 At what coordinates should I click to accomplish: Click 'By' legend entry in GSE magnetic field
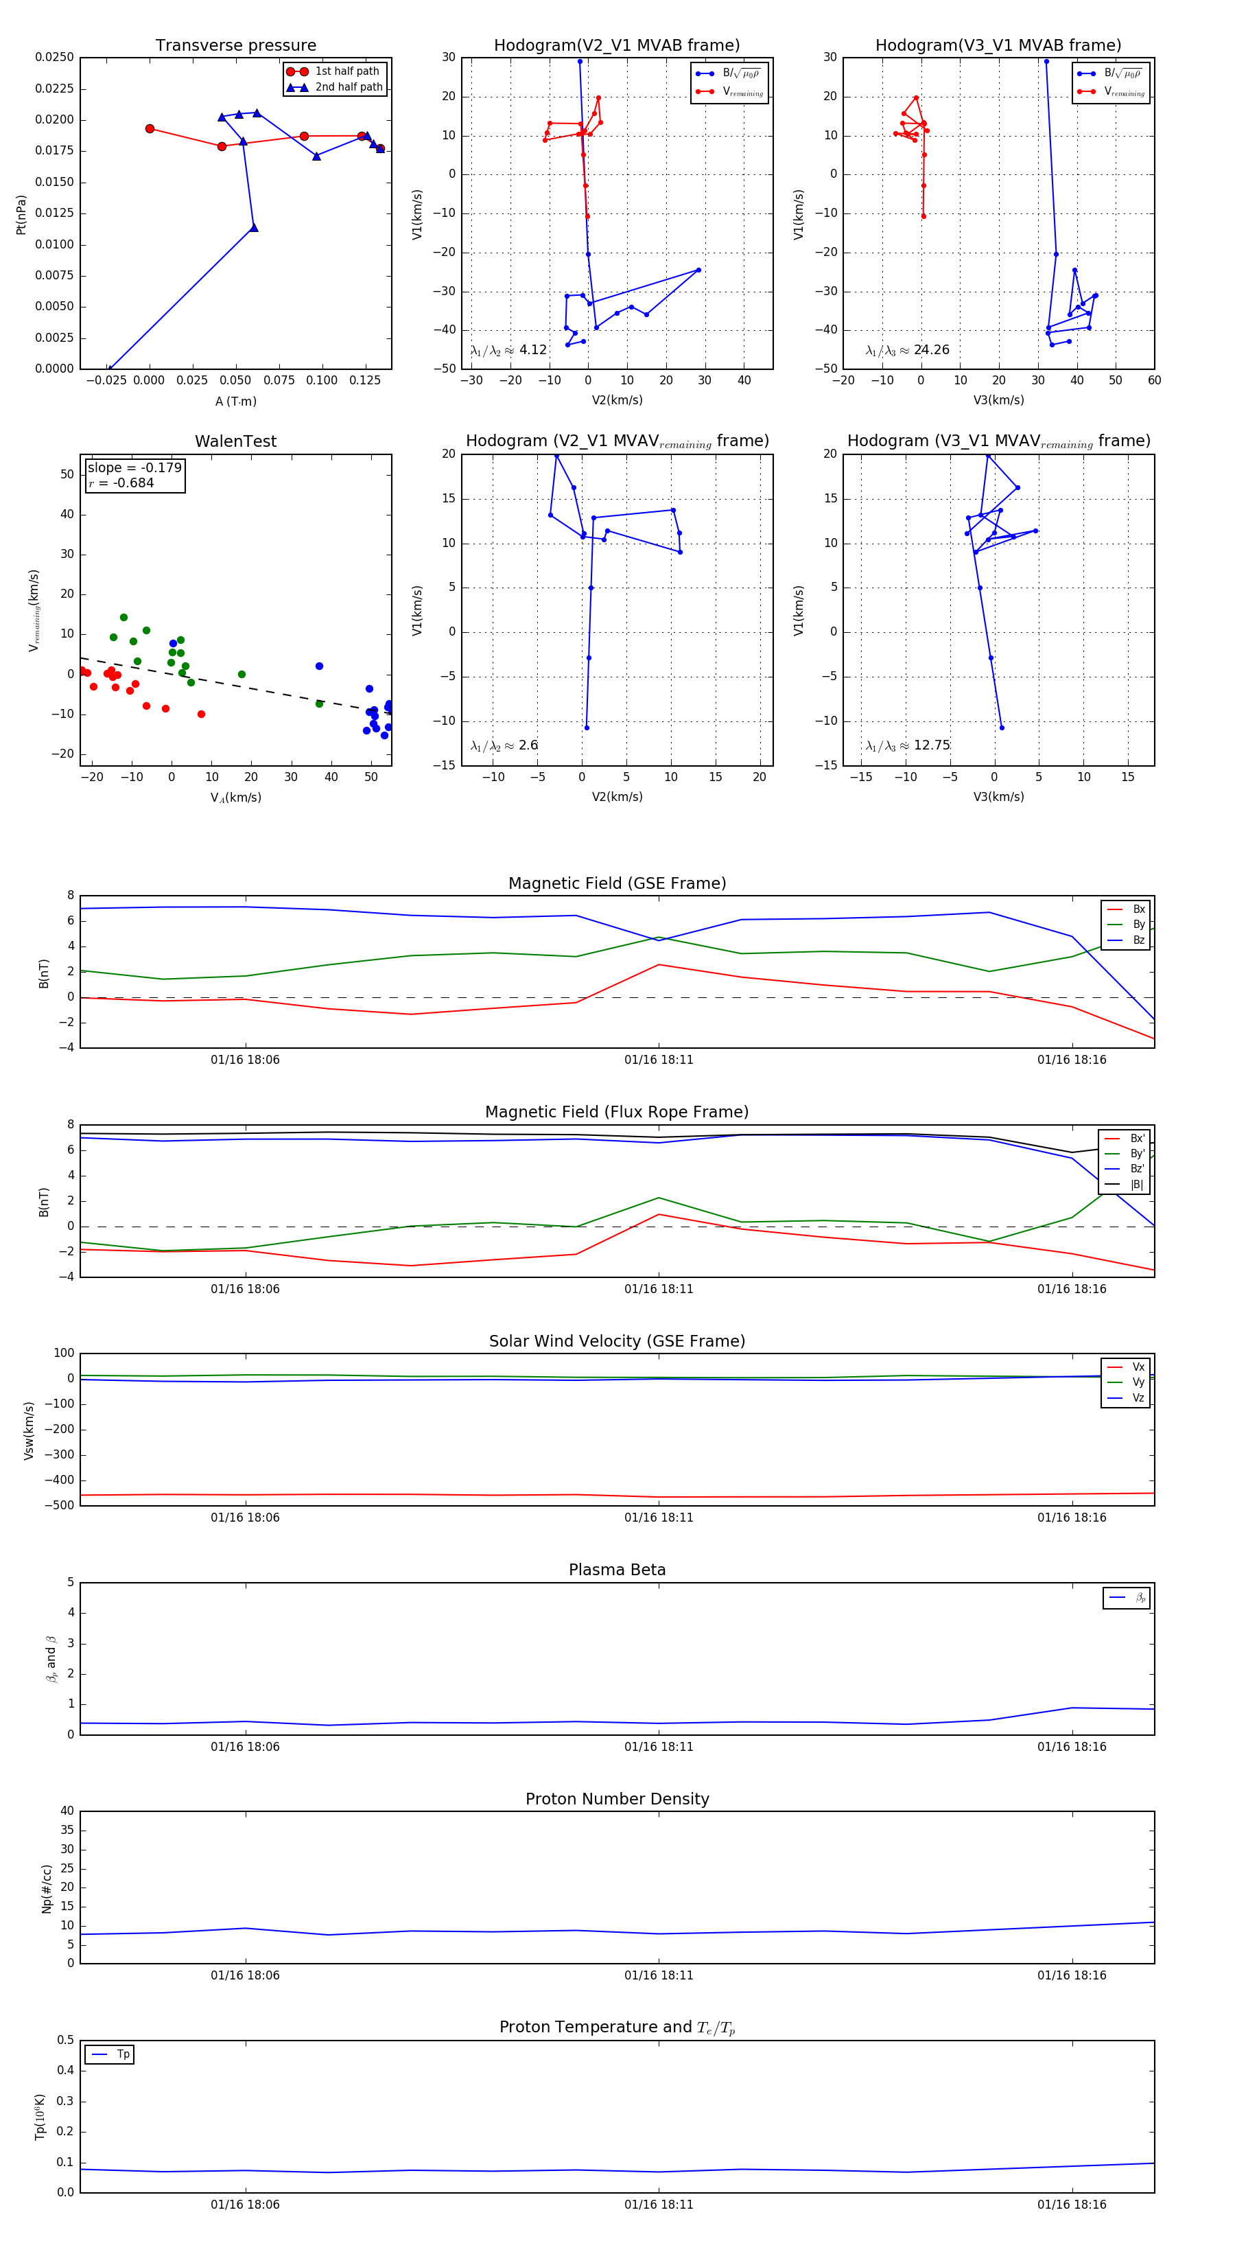coord(1126,924)
